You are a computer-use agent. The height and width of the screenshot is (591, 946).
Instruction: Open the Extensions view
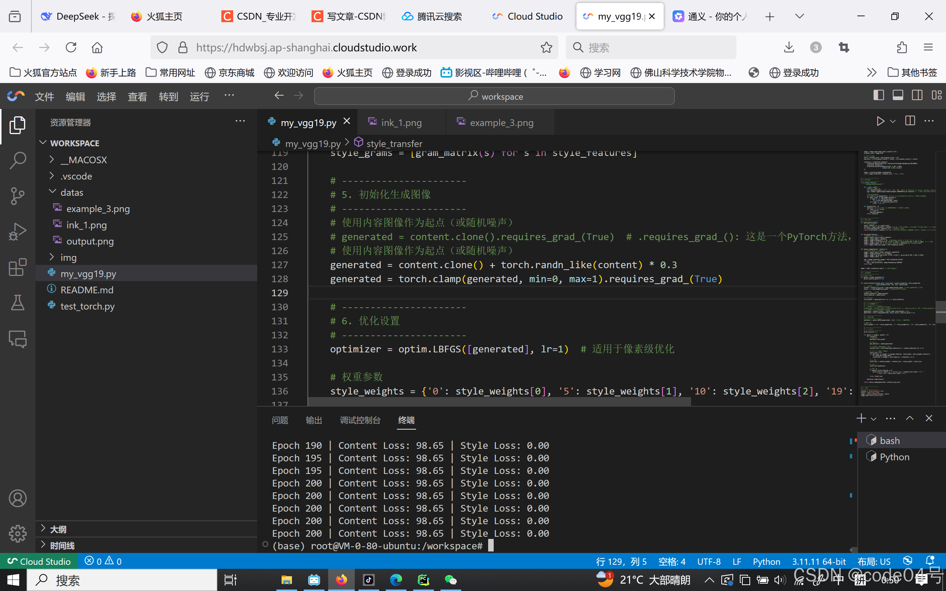coord(18,267)
